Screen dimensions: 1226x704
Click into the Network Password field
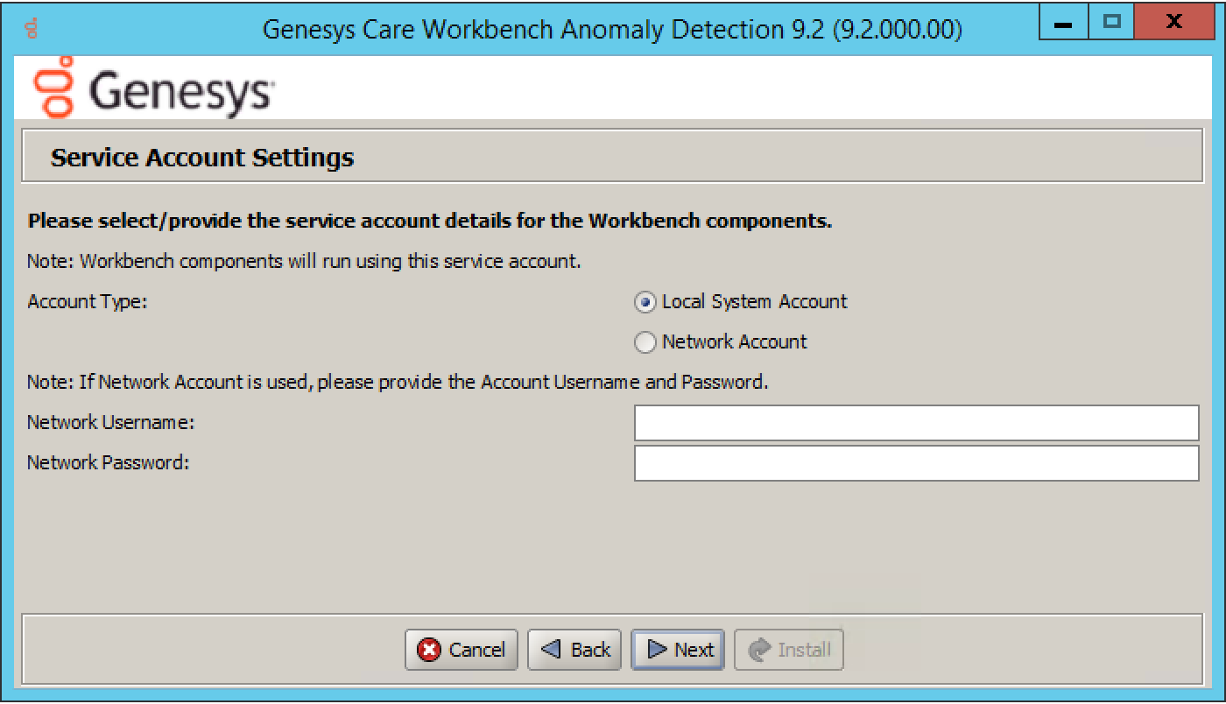(x=915, y=463)
